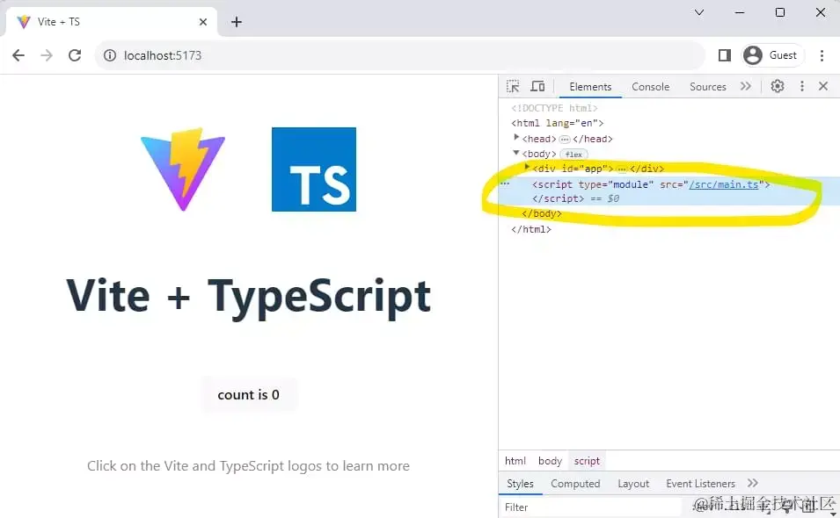Reload the localhost page
The height and width of the screenshot is (518, 840).
tap(75, 55)
